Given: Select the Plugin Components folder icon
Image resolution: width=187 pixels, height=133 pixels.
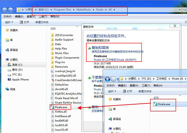Looking at the screenshot, I should 52,57.
